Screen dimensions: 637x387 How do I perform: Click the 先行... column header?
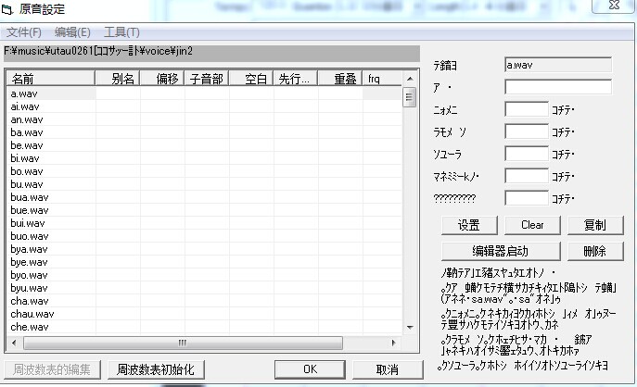[x=296, y=79]
